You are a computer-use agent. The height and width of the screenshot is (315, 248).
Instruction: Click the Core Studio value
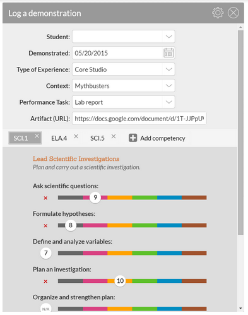[91, 69]
